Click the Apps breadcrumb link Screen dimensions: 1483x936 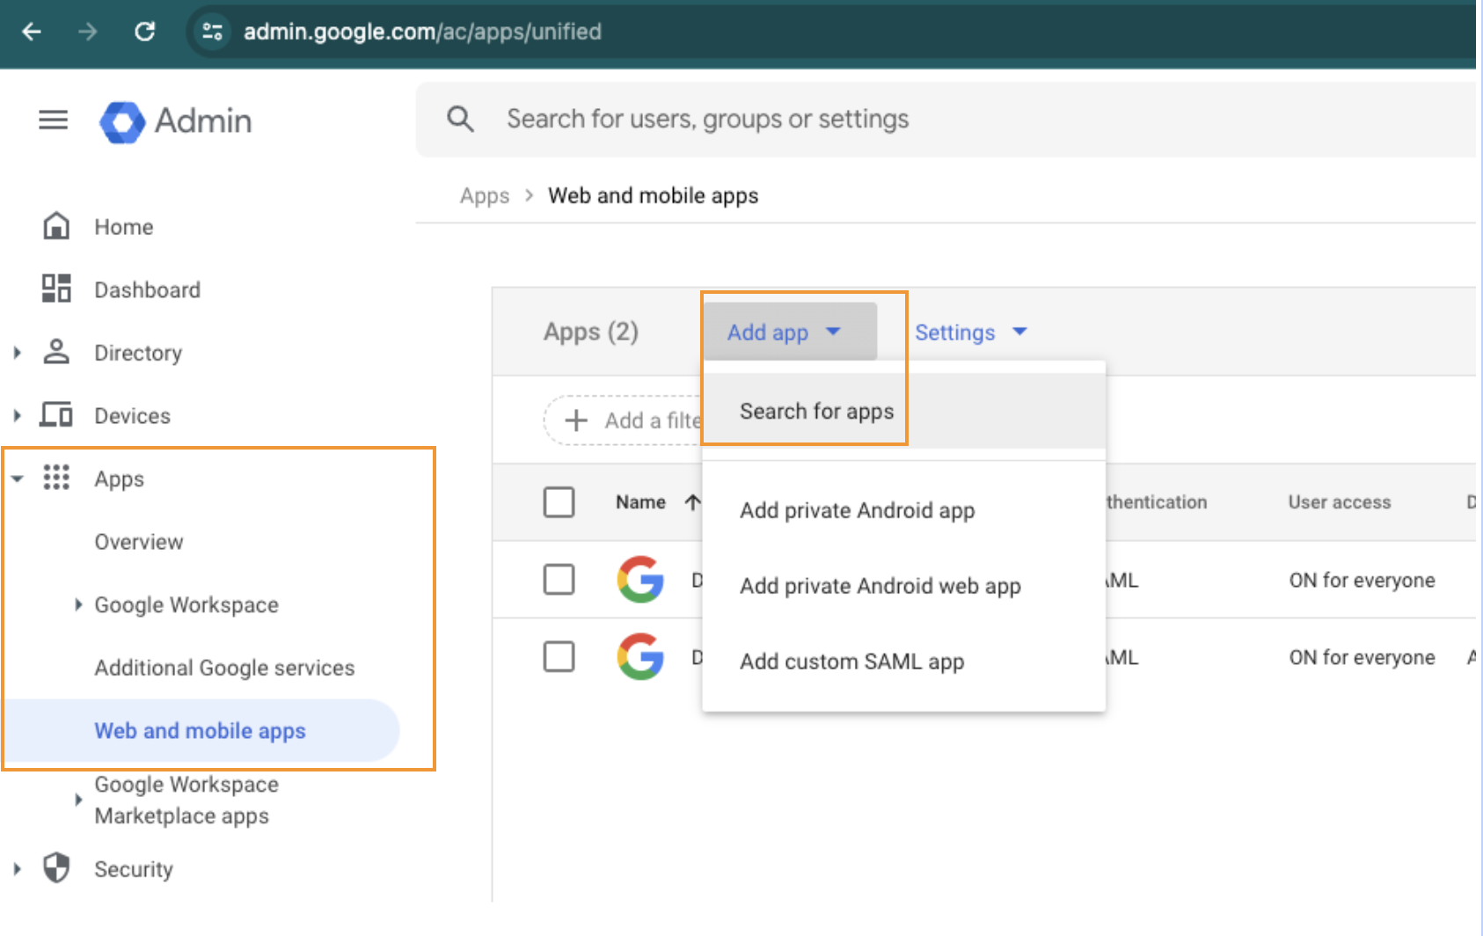click(x=485, y=195)
